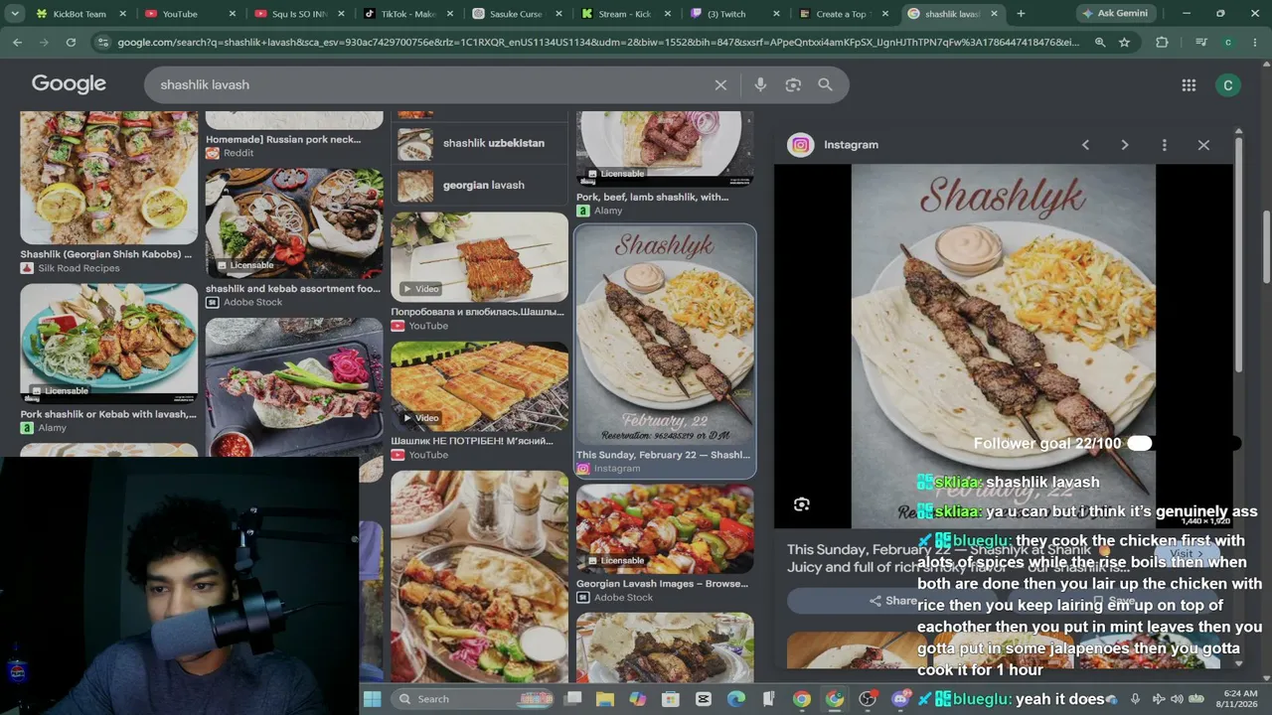Reload the Google search page
1272x715 pixels.
[x=71, y=43]
